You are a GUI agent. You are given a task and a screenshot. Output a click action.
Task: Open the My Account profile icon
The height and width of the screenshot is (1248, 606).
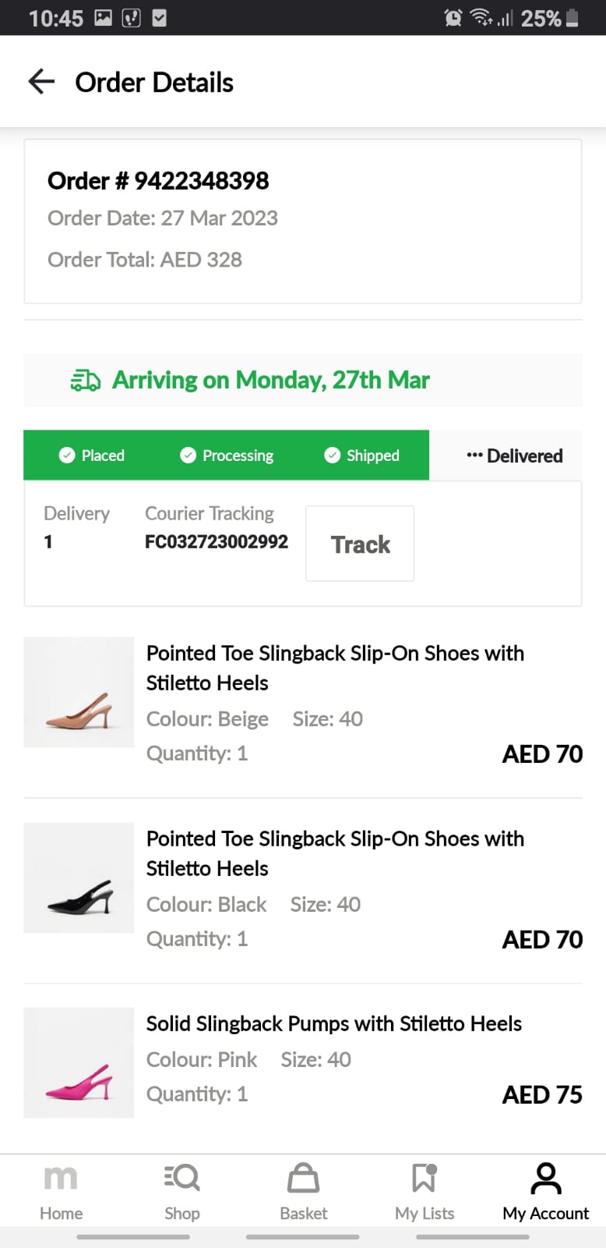pyautogui.click(x=546, y=1178)
